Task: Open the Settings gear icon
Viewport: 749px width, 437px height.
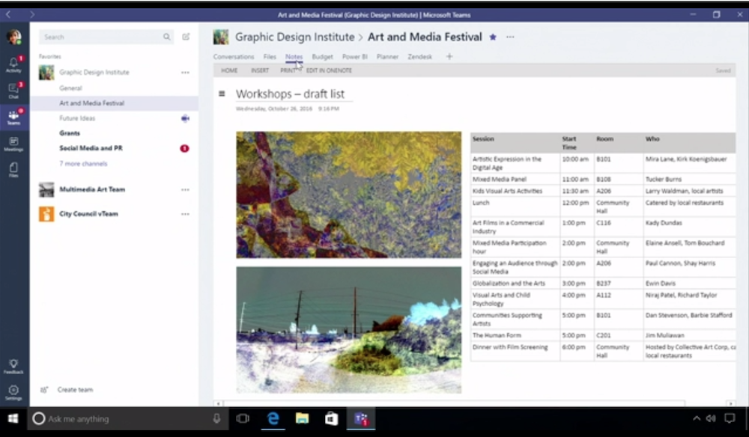Action: 13,392
